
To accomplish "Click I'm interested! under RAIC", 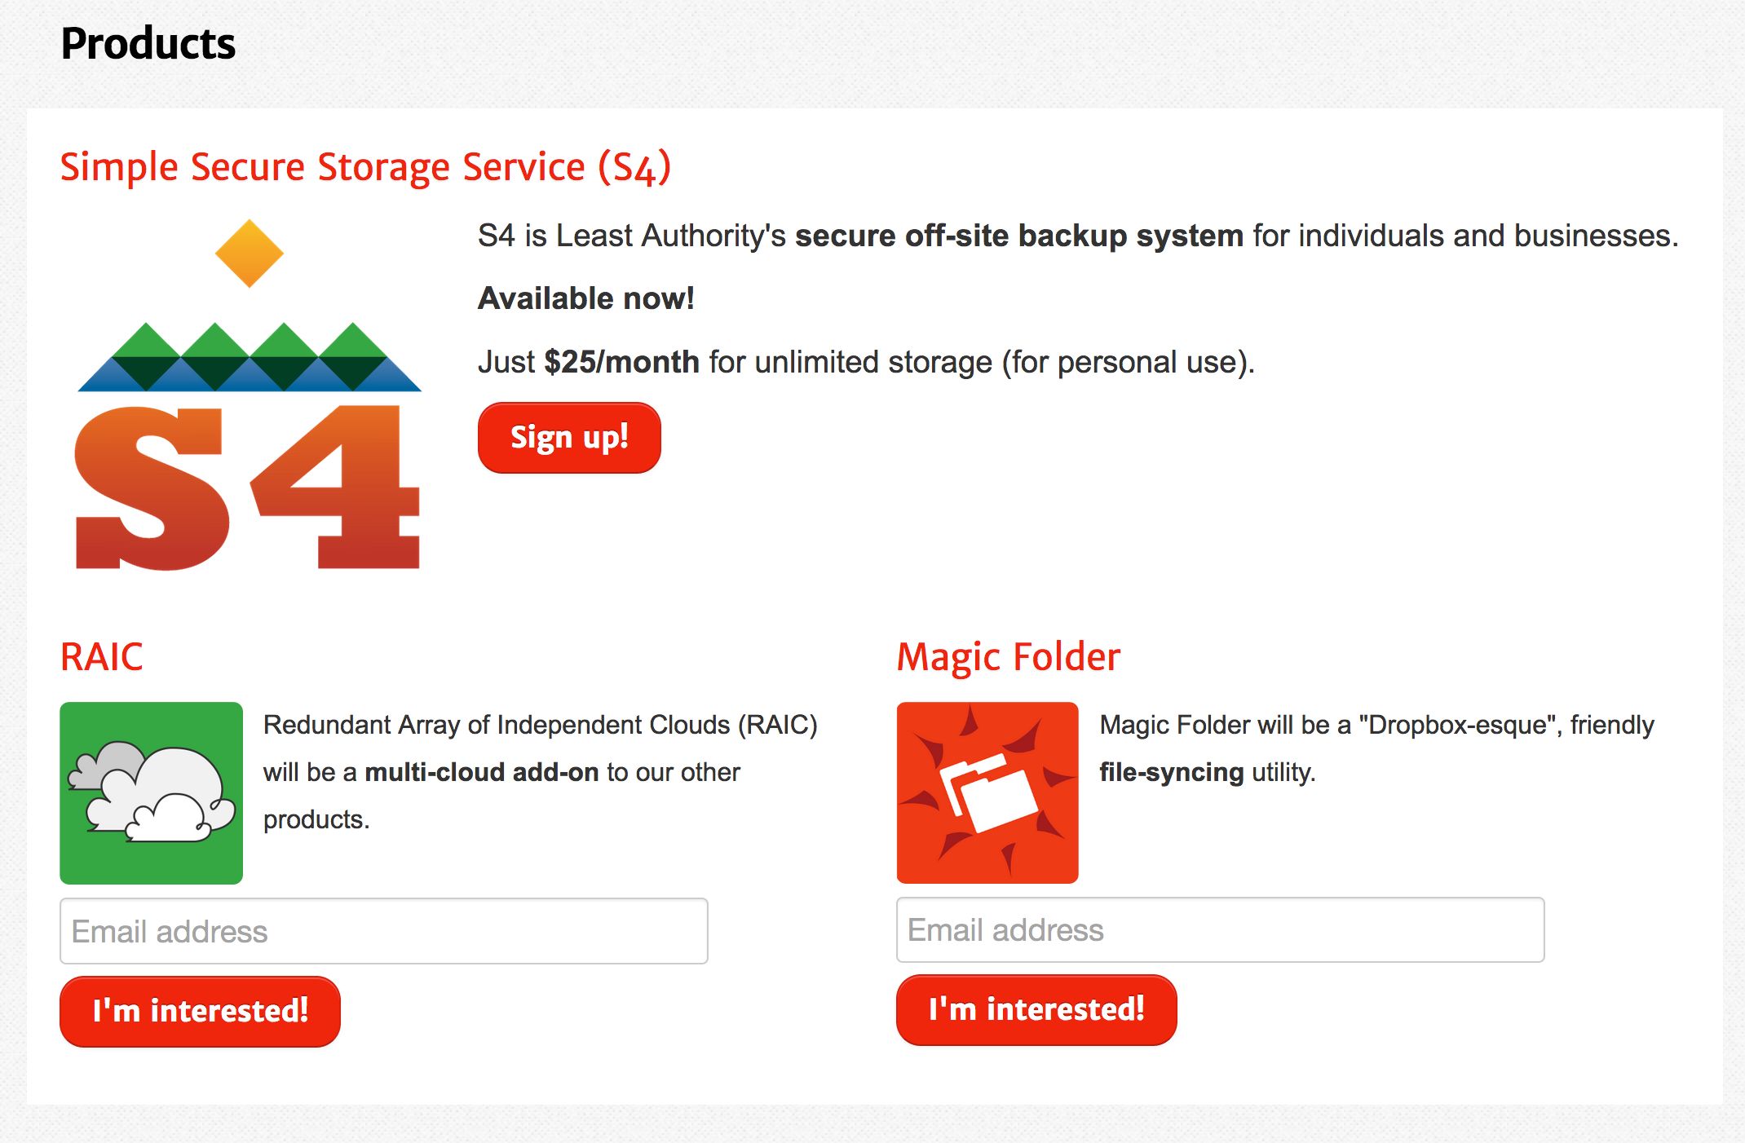I will 199,1010.
